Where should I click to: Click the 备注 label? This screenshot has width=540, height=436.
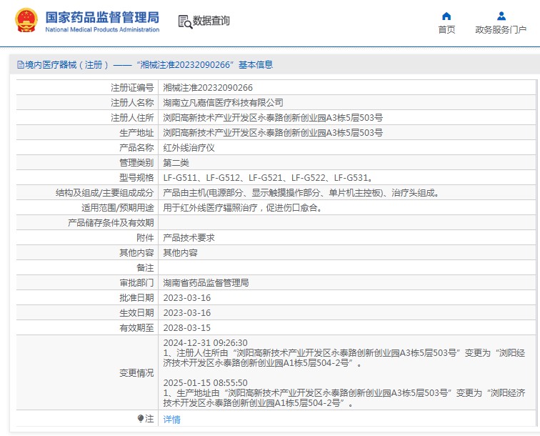[145, 268]
